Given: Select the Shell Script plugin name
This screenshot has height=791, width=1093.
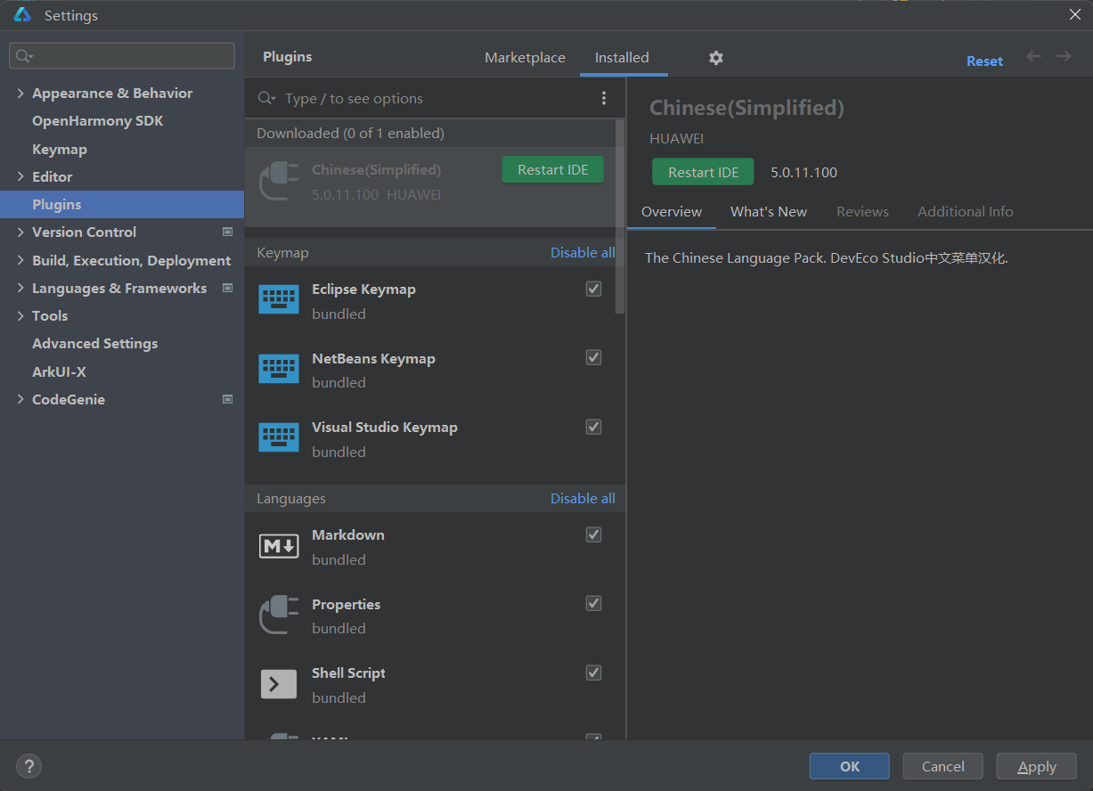Looking at the screenshot, I should pos(348,673).
